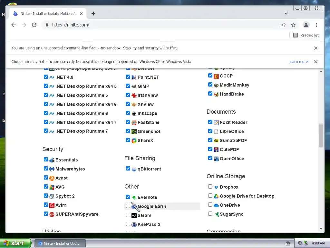Click the HandBrake app icon
Viewport: 330px width, 248px height.
tap(216, 94)
